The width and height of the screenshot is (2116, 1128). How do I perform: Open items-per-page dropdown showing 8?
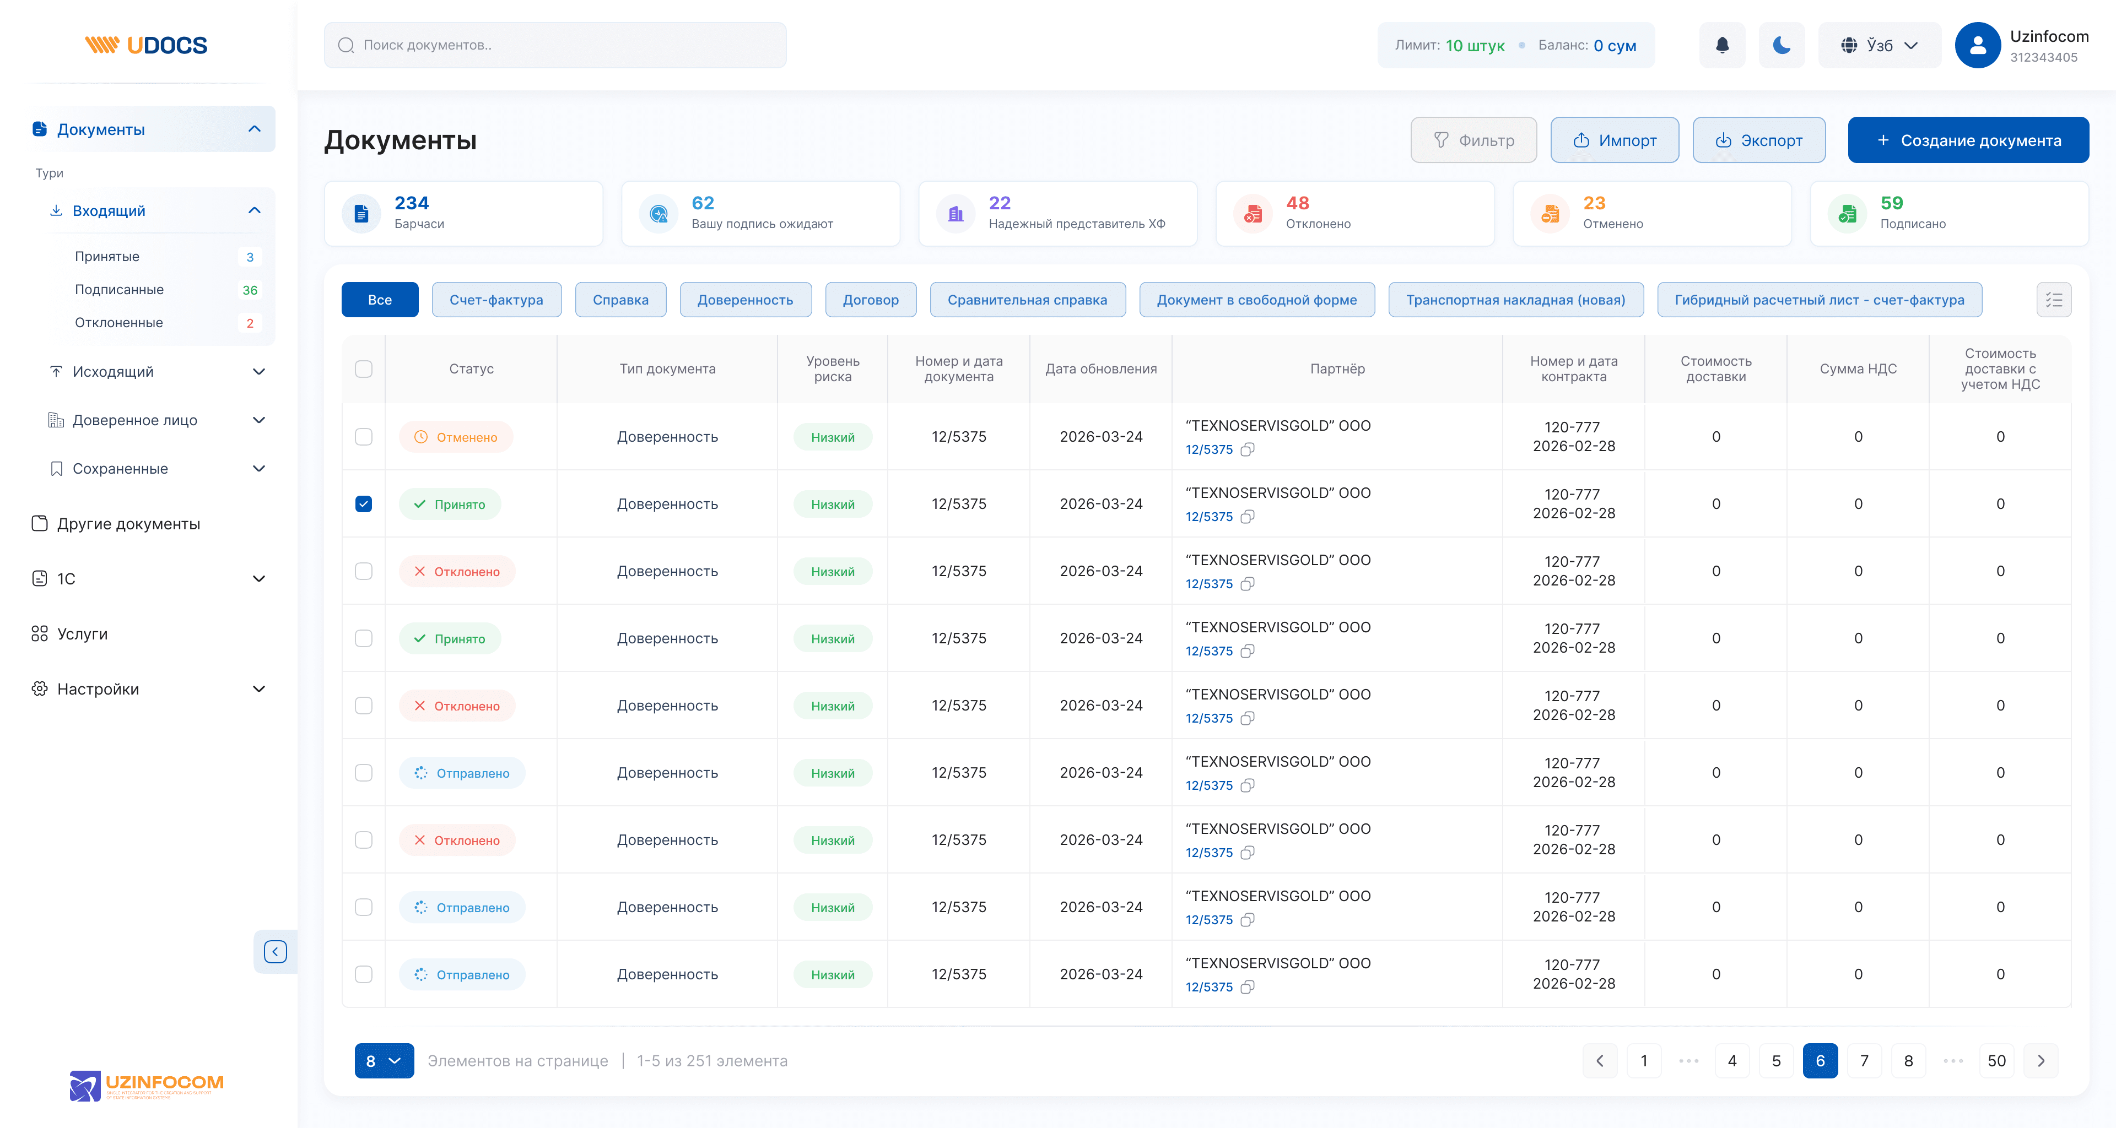[x=384, y=1061]
